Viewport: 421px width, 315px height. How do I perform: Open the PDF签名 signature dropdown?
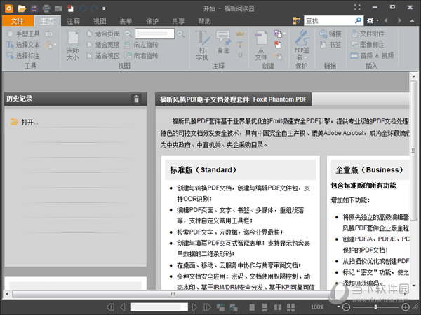pos(302,45)
